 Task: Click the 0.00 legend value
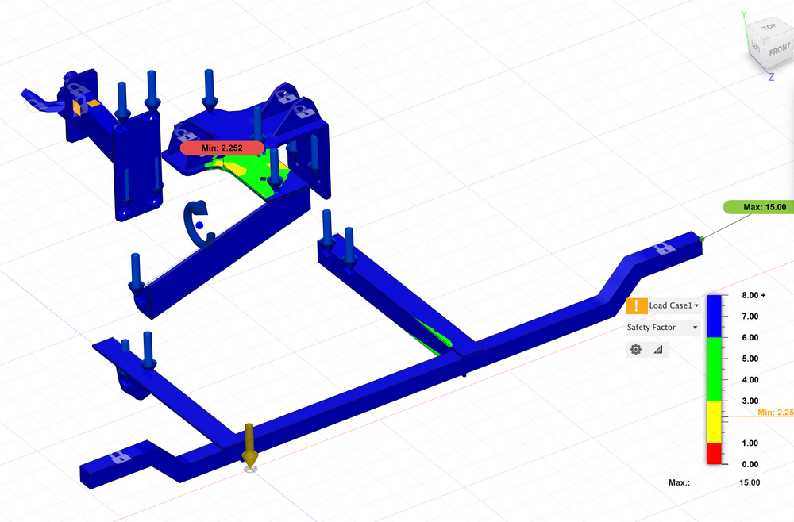coord(750,464)
